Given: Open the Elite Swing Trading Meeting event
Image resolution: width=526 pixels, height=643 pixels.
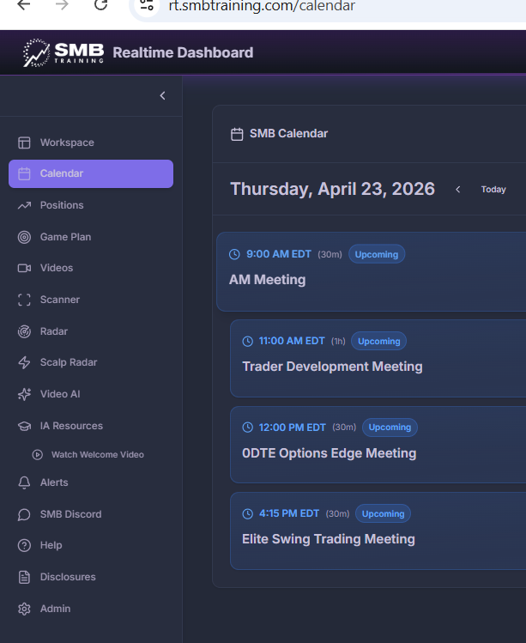Looking at the screenshot, I should (378, 531).
